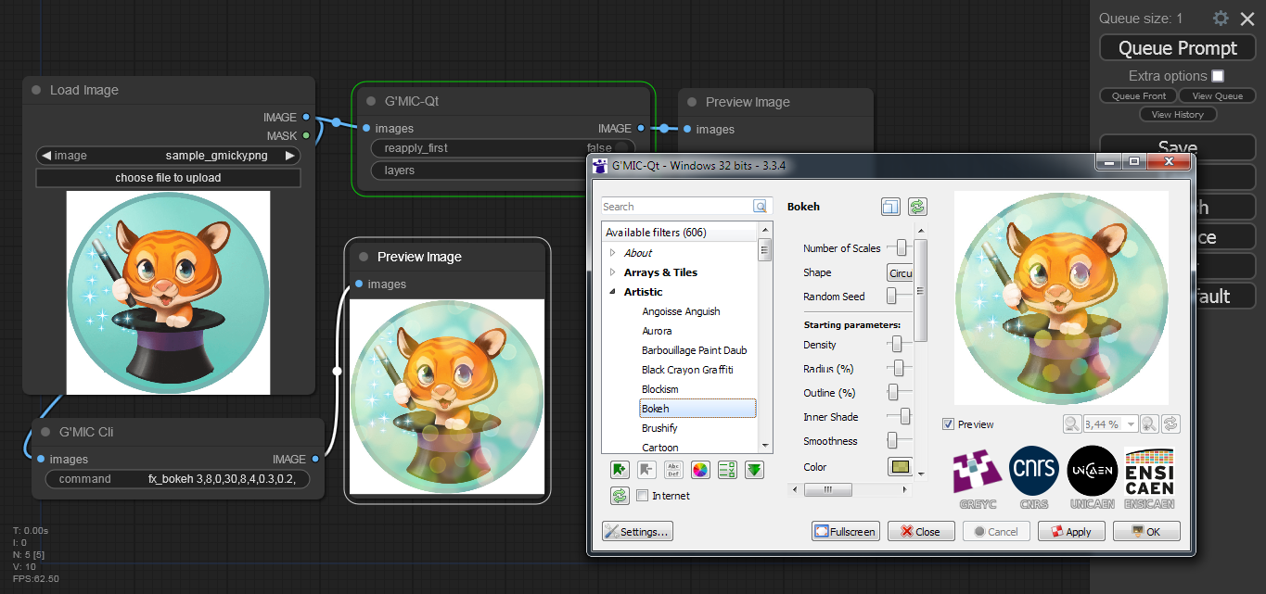The width and height of the screenshot is (1266, 594).
Task: Click the zoom in magnifier under preview
Action: pyautogui.click(x=1148, y=423)
